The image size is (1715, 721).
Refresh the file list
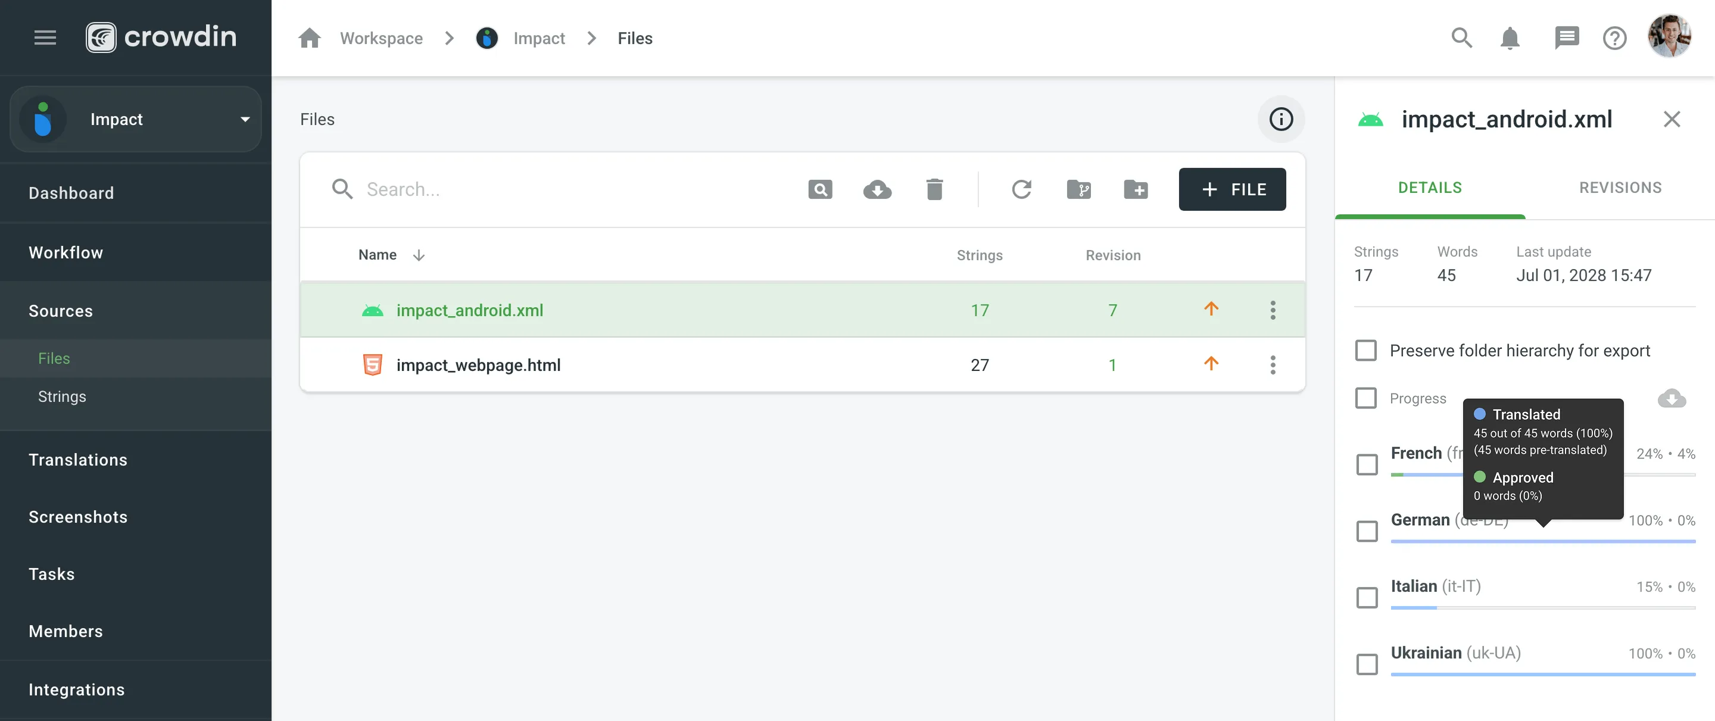1022,189
